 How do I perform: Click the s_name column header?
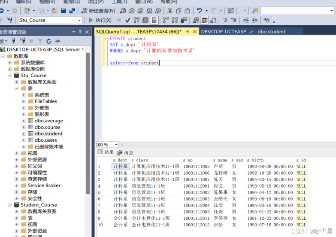coord(220,160)
